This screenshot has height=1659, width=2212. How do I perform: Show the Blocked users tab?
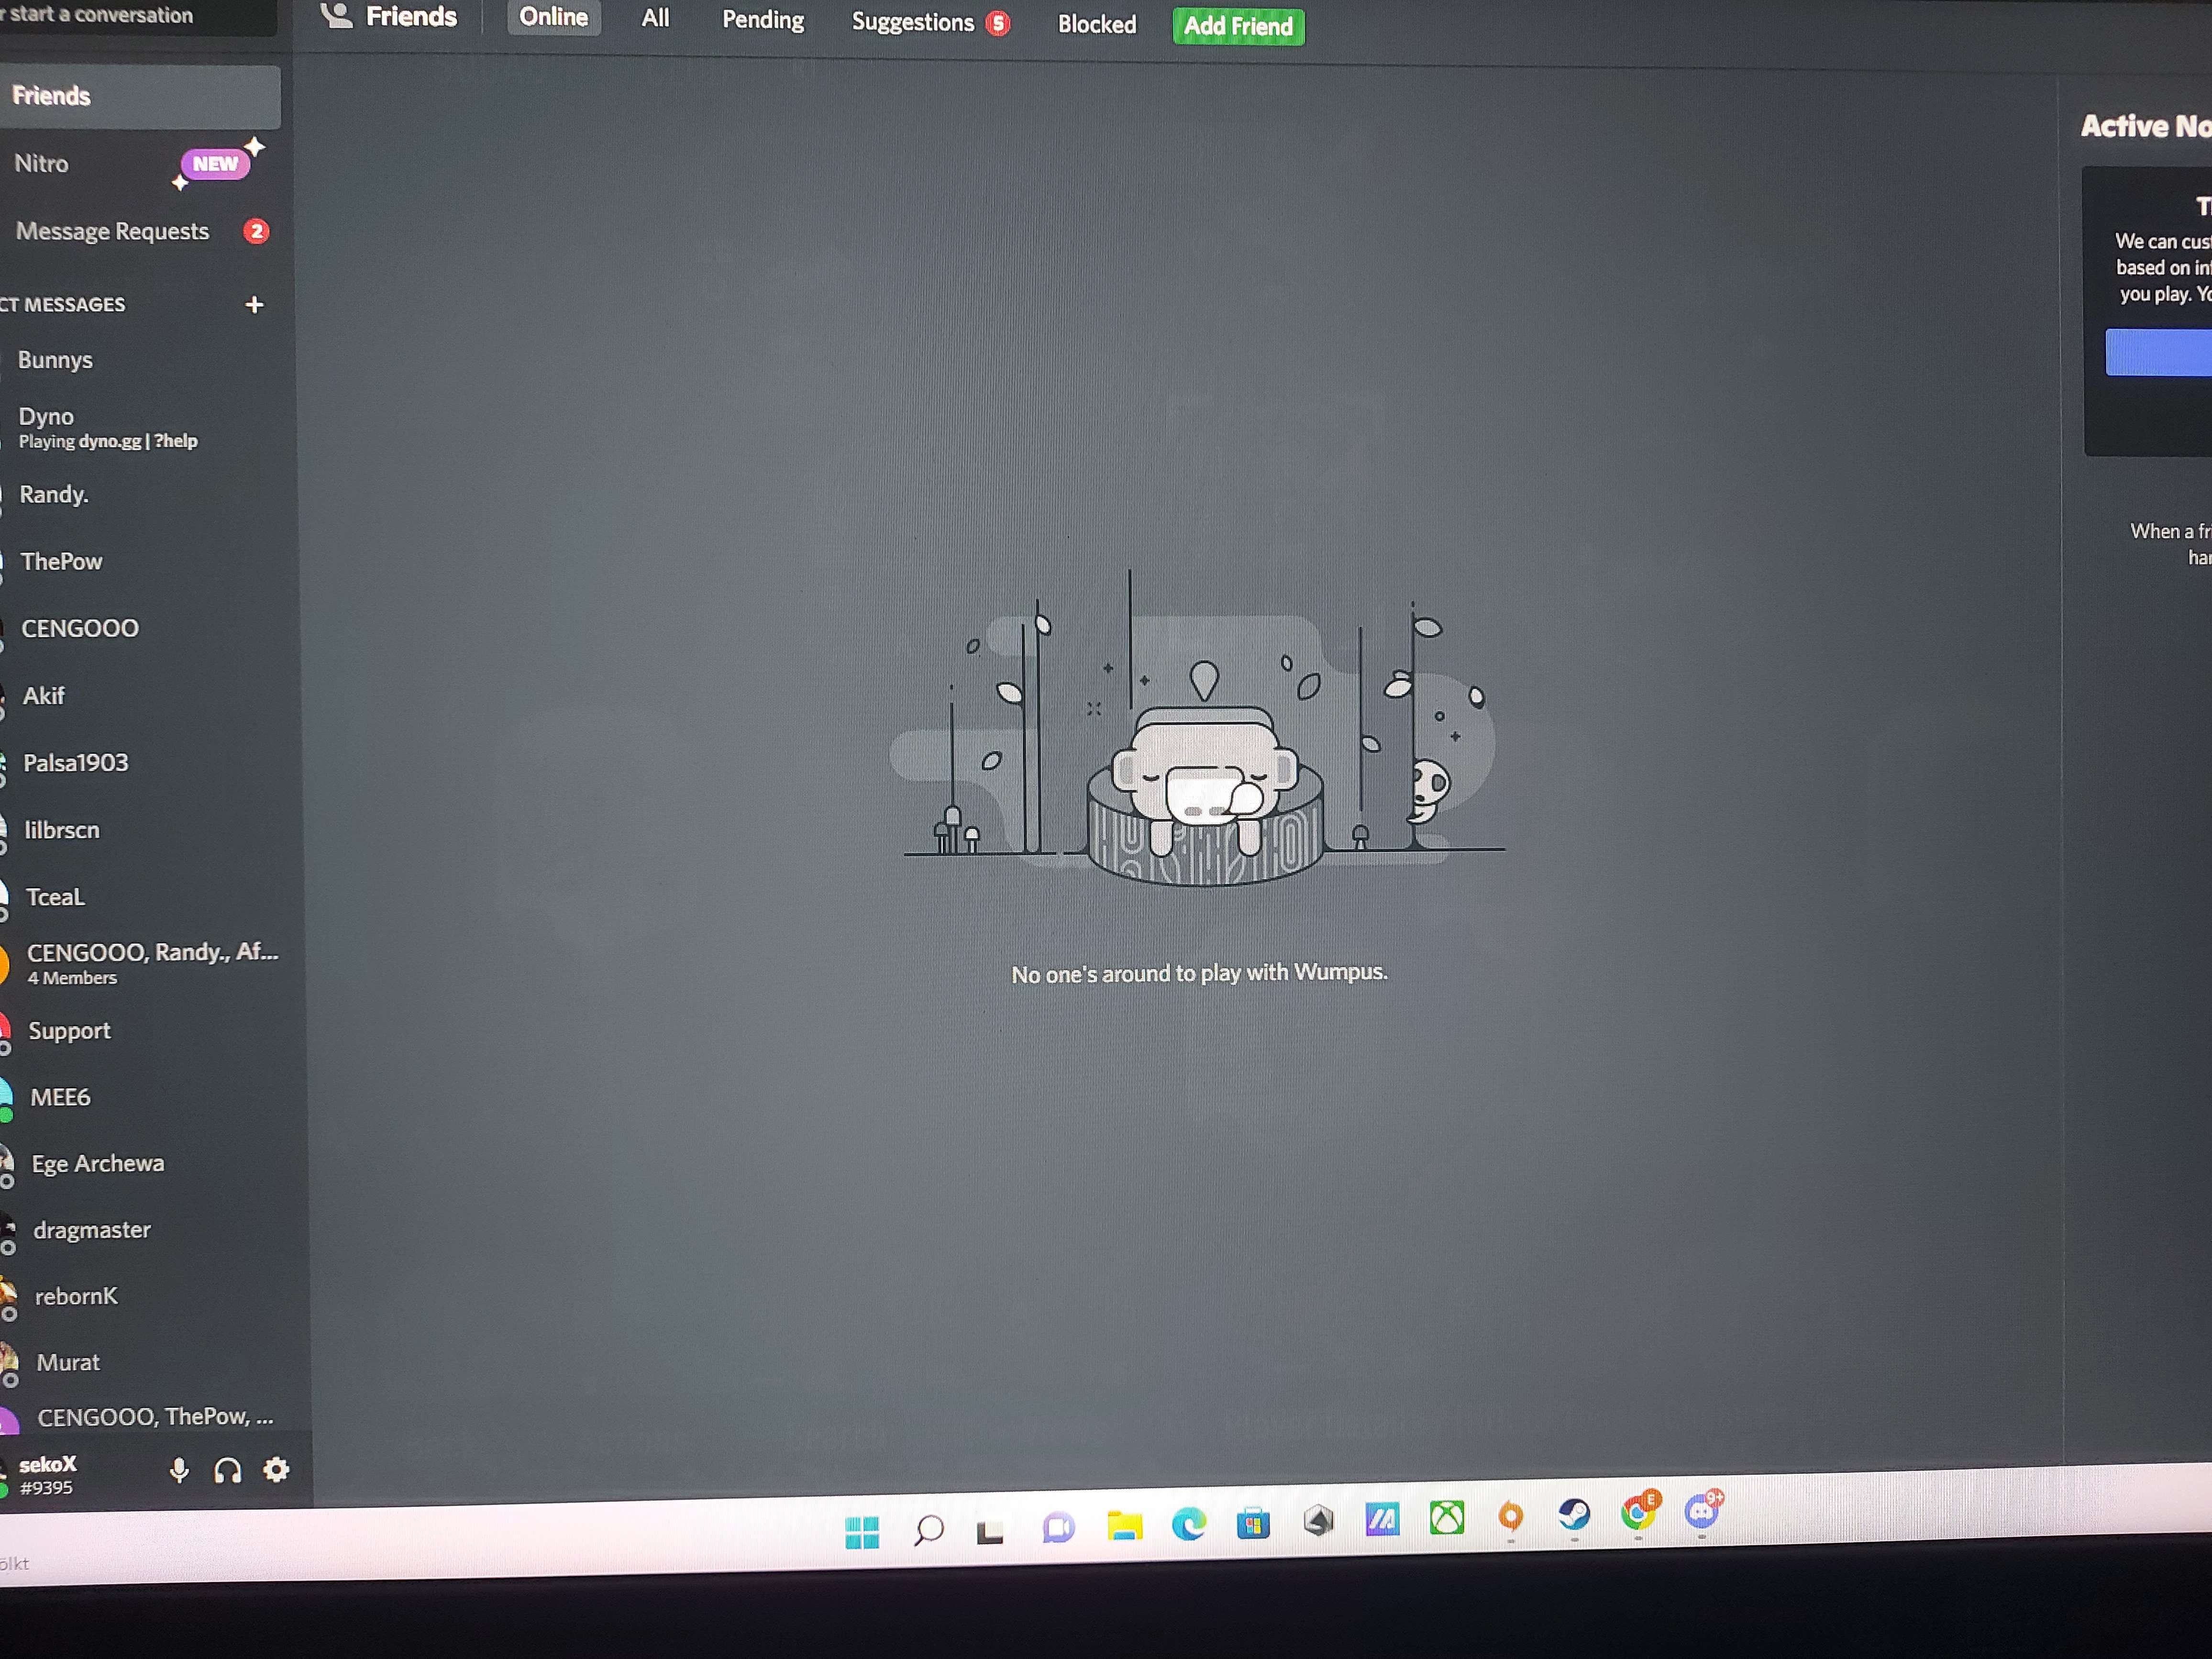click(1097, 24)
